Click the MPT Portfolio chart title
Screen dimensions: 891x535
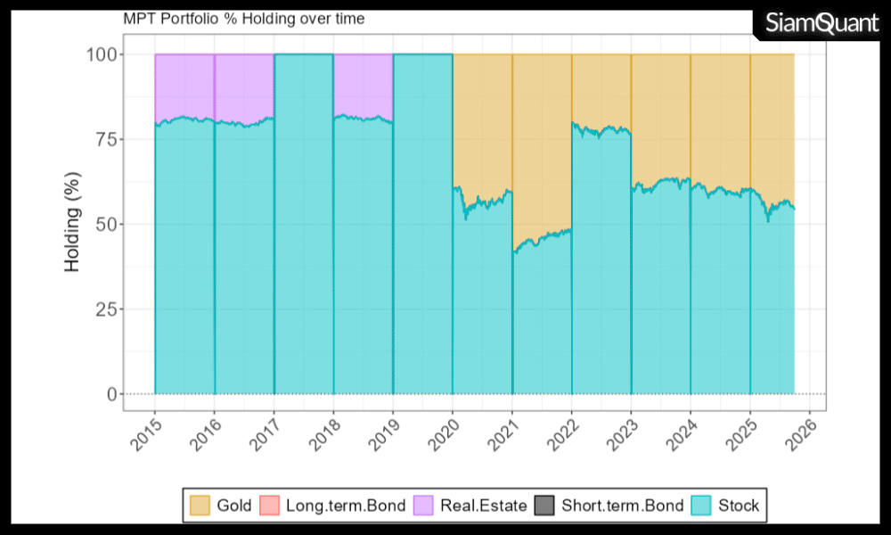coord(243,19)
